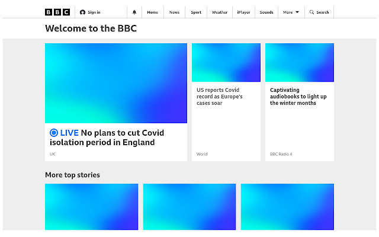
Task: Navigate to Sport section
Action: pyautogui.click(x=196, y=12)
